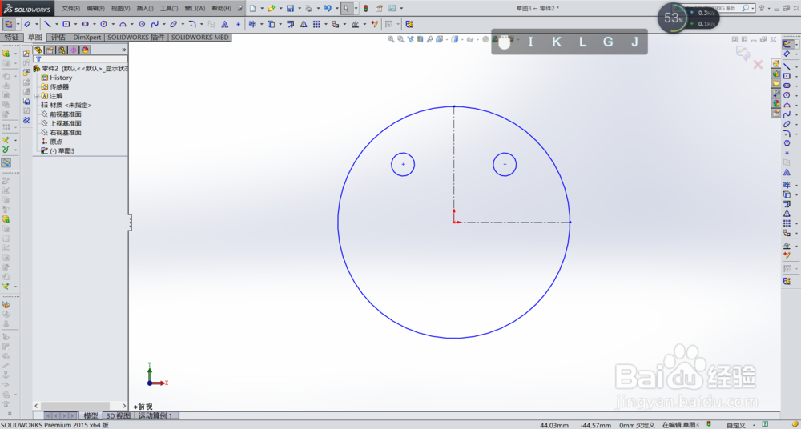Select the Polygon tool in the top toolbar
Image resolution: width=801 pixels, height=429 pixels.
point(142,24)
